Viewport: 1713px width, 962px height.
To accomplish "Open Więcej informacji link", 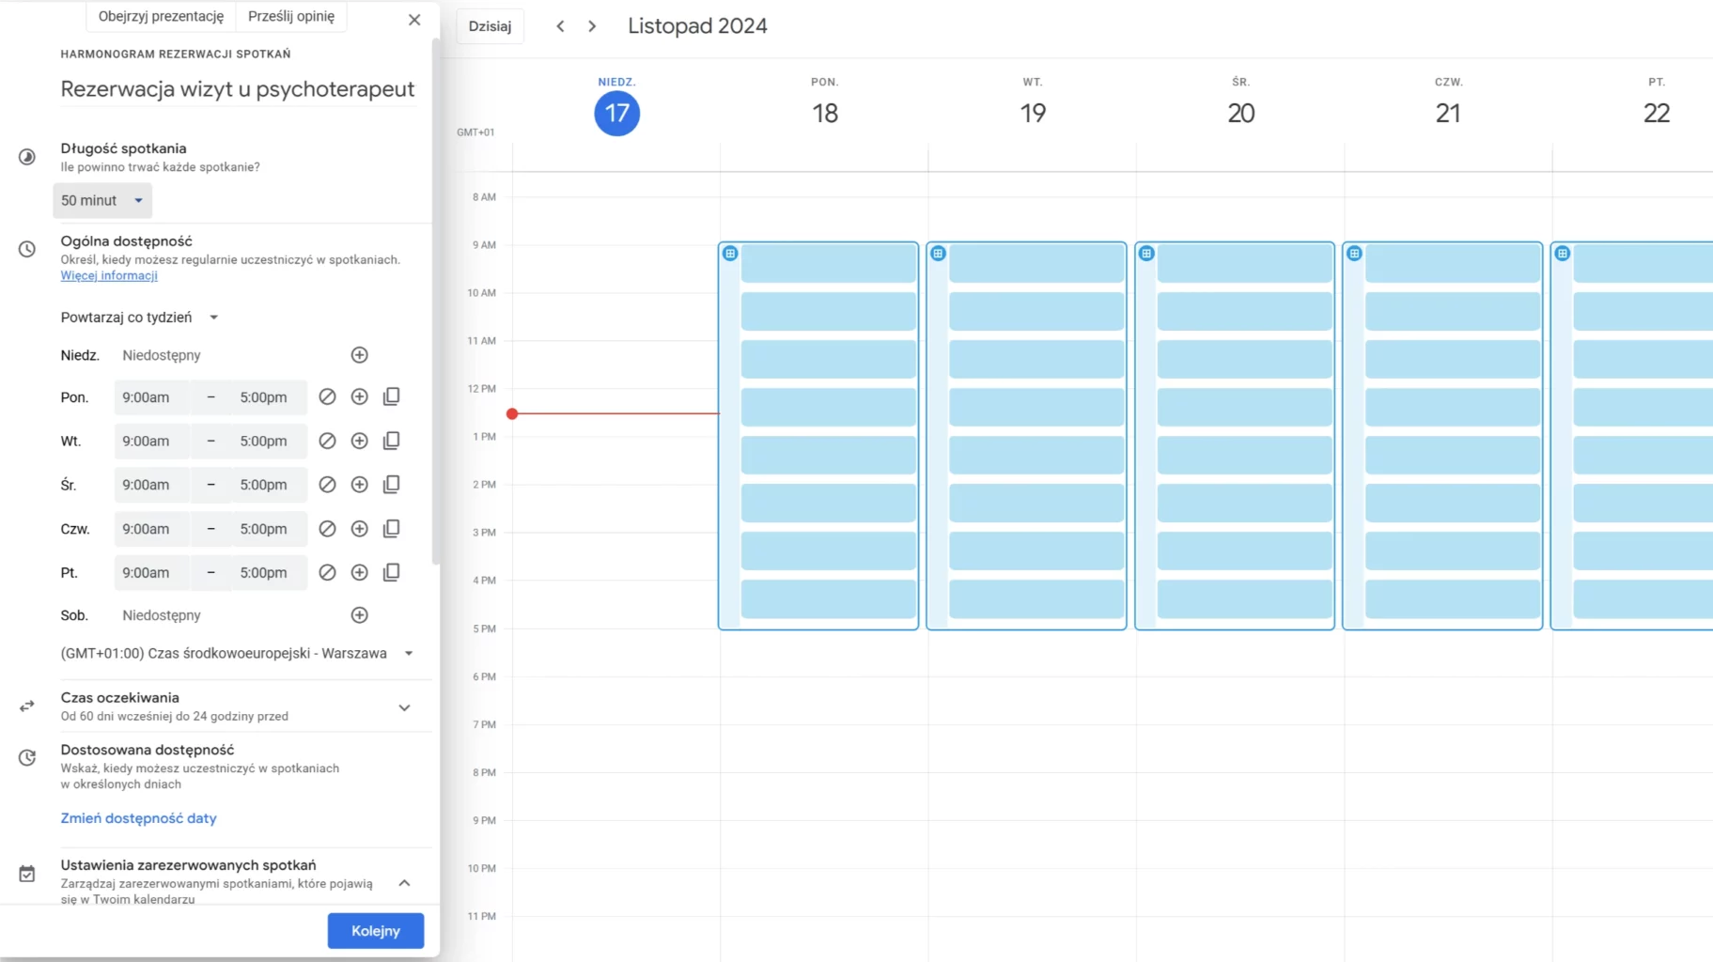I will (109, 275).
